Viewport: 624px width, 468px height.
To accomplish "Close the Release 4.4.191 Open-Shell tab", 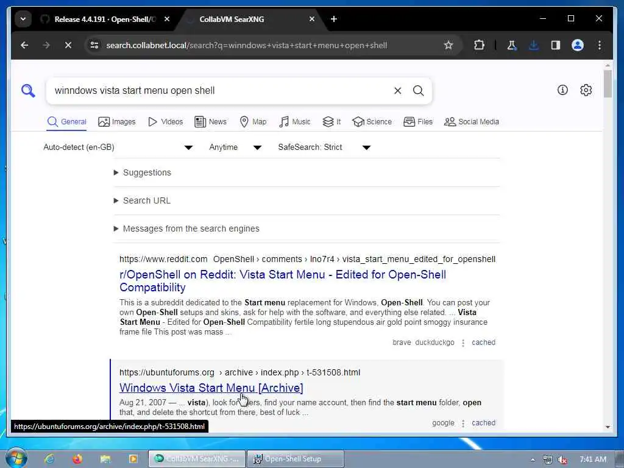I will click(167, 19).
